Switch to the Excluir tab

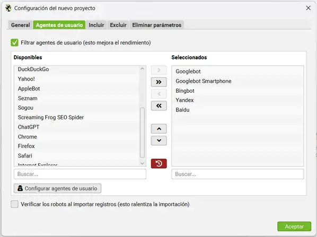tap(118, 25)
